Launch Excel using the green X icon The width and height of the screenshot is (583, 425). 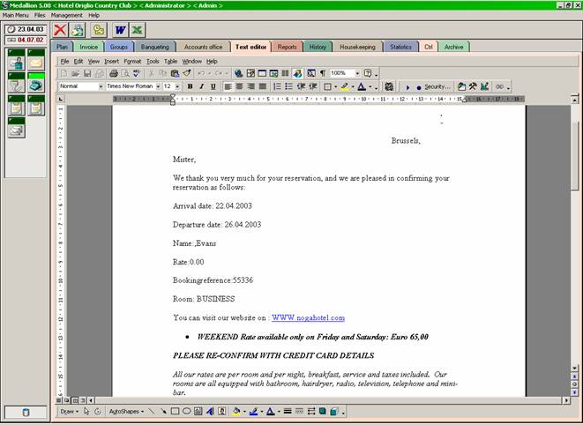138,30
